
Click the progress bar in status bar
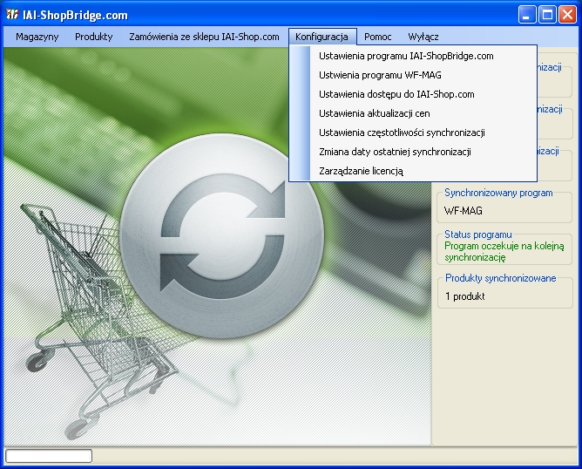49,456
